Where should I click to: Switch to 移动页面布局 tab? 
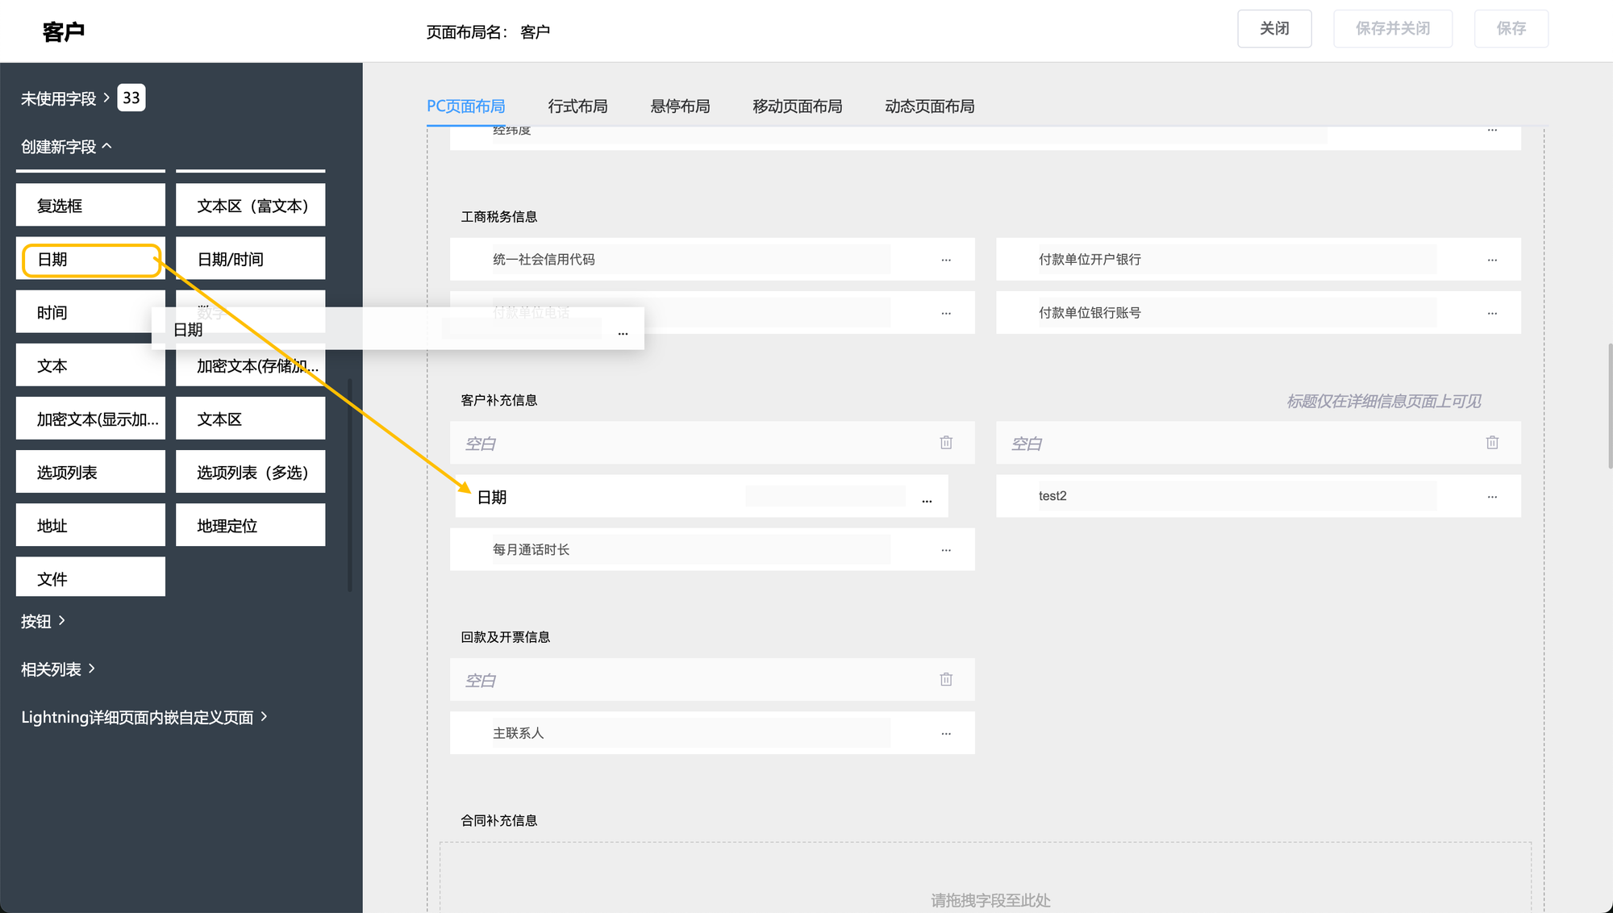[797, 106]
